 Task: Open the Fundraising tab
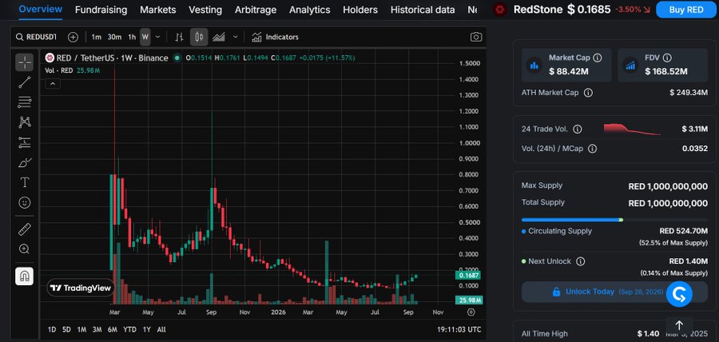coord(101,10)
